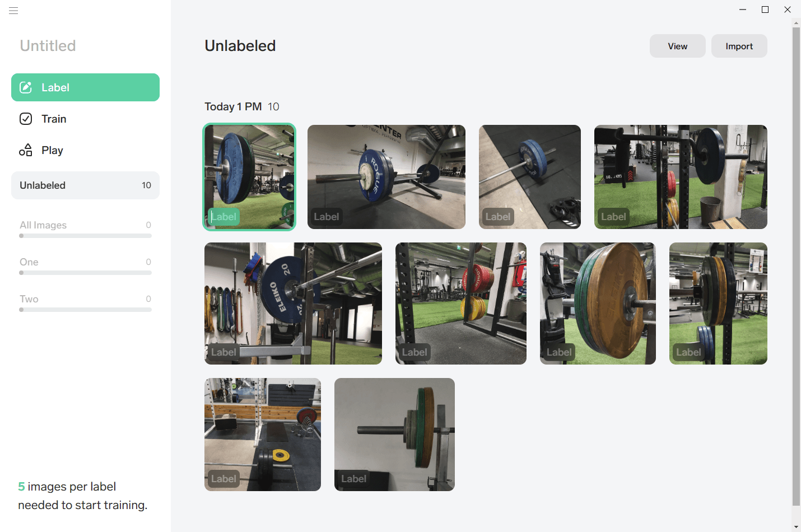Select the Unlabeled category with 10 images

[85, 185]
